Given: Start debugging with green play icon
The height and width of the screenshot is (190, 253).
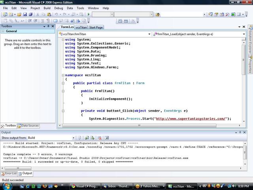Looking at the screenshot, I should coord(89,14).
